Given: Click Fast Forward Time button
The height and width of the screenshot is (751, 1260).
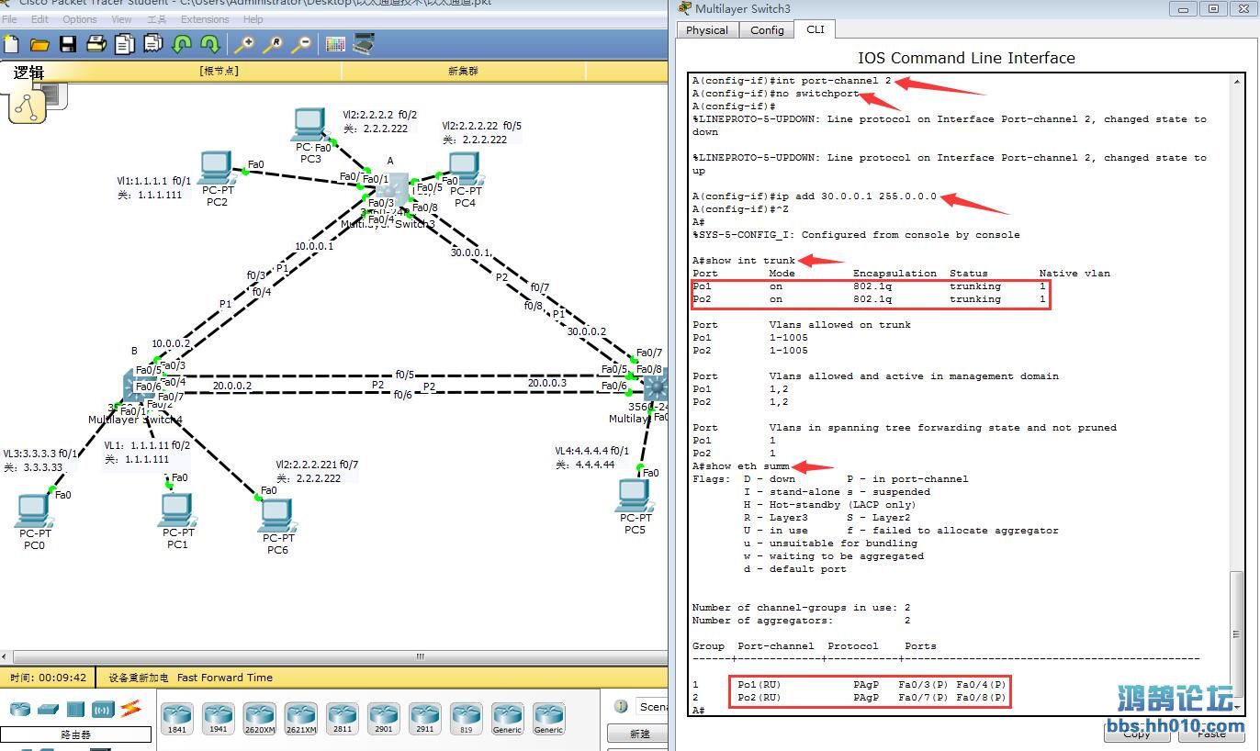Looking at the screenshot, I should (225, 678).
